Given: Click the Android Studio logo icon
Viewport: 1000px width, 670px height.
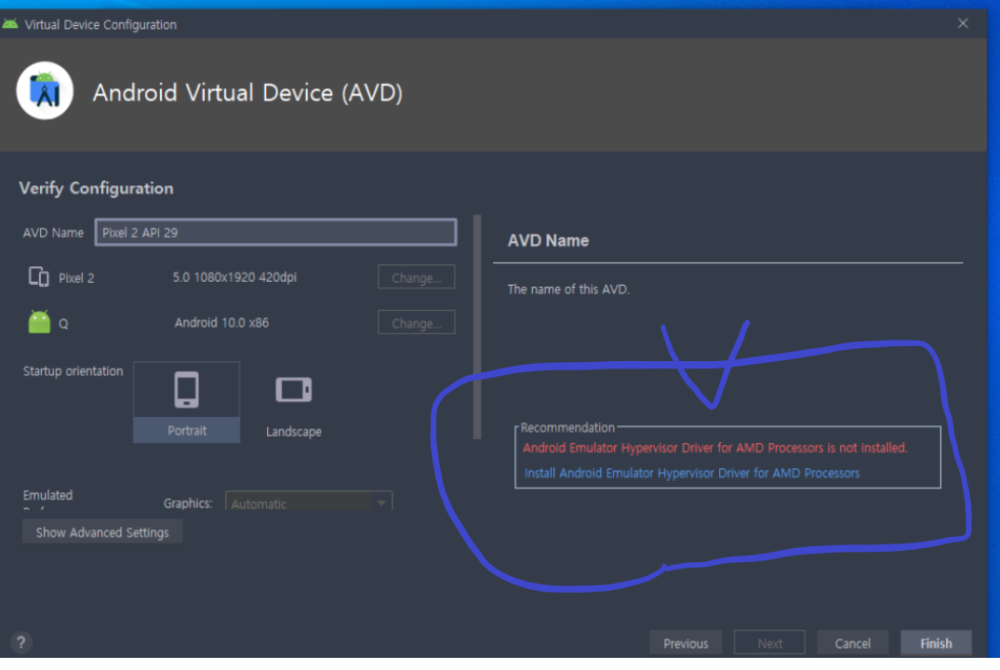Looking at the screenshot, I should [x=45, y=90].
